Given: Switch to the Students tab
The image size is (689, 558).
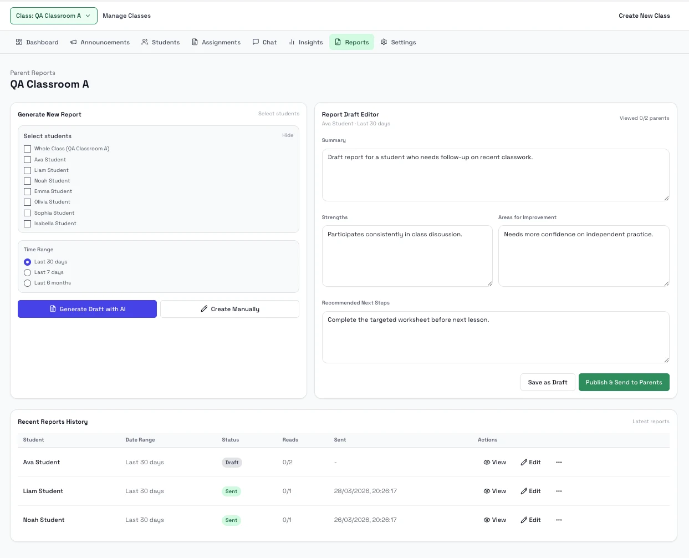Looking at the screenshot, I should point(160,42).
